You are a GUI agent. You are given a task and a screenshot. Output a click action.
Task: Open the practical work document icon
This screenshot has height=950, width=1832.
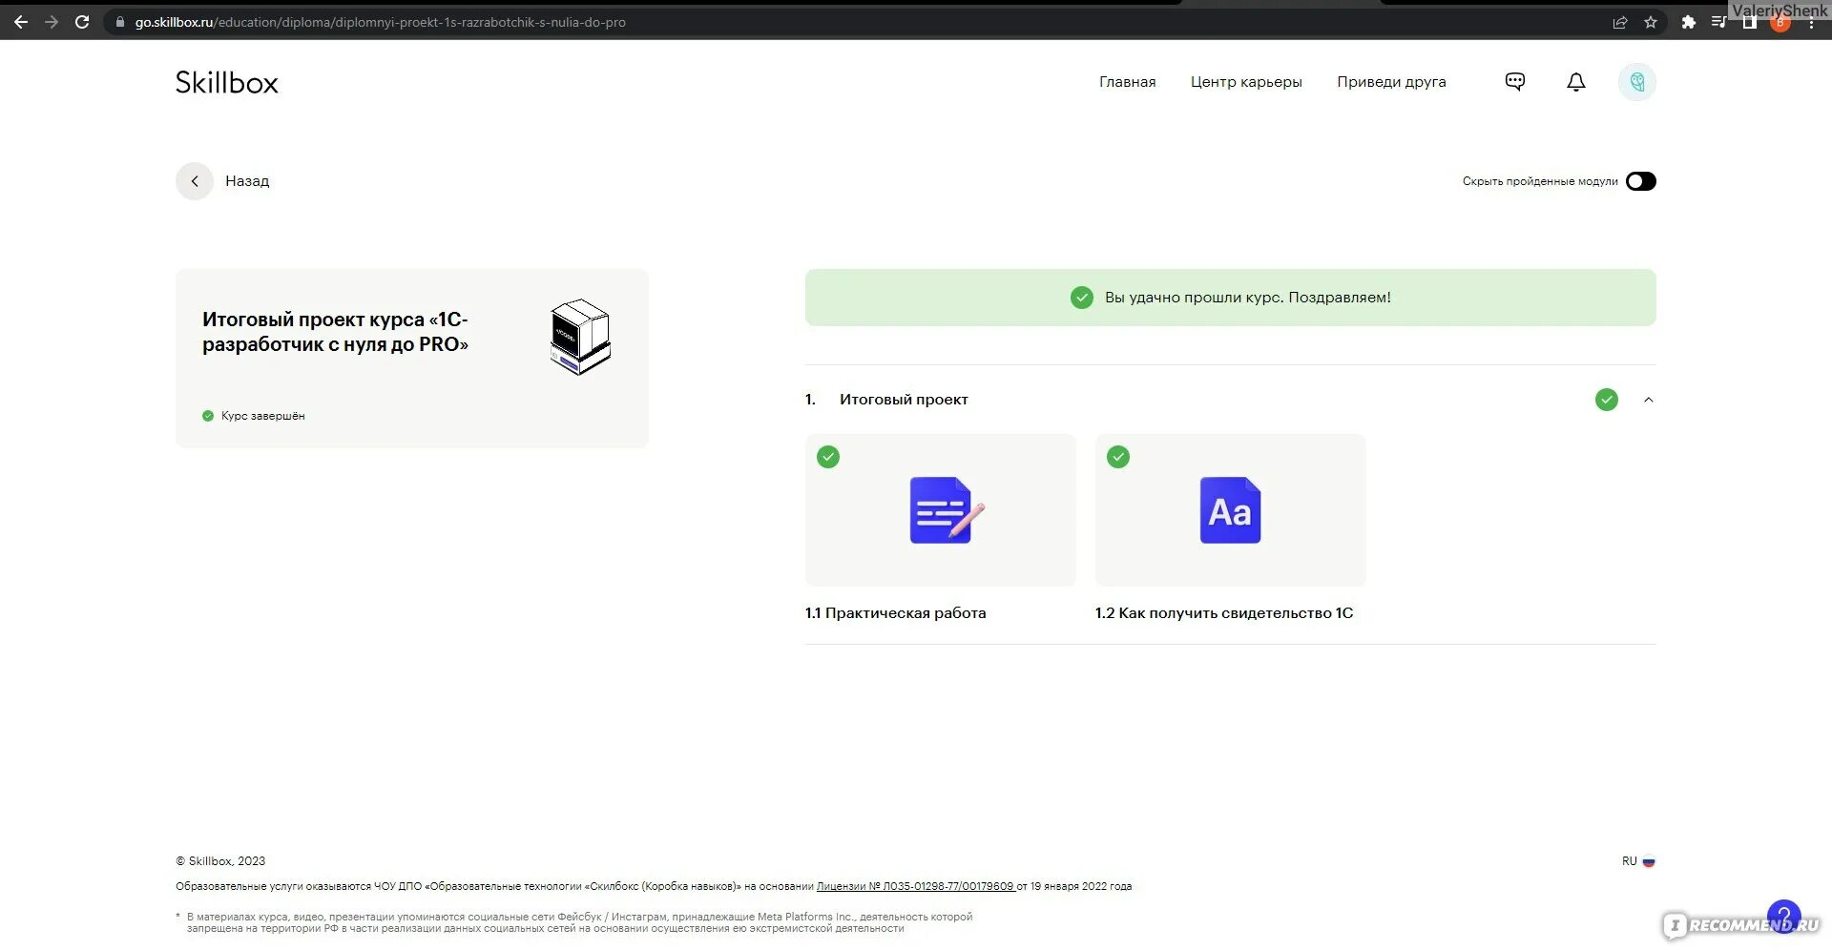[x=947, y=510]
